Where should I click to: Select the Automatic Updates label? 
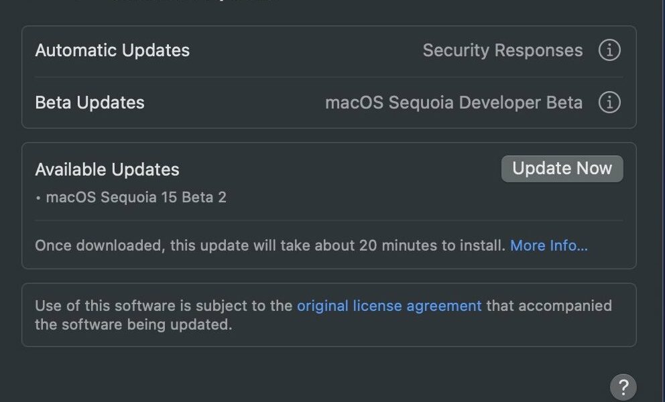tap(113, 50)
